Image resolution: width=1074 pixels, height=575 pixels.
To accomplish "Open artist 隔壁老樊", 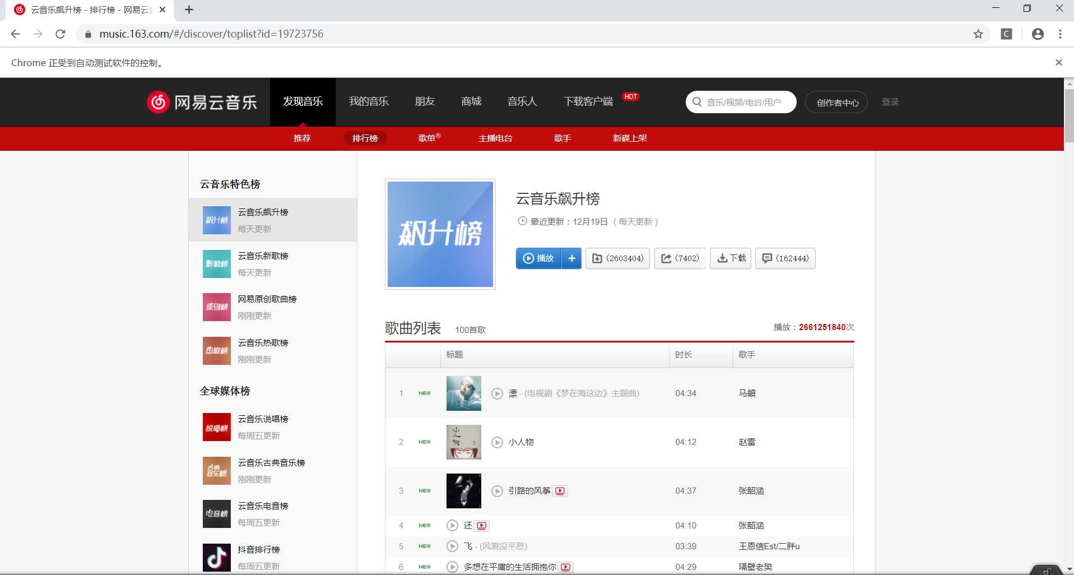I will click(755, 567).
